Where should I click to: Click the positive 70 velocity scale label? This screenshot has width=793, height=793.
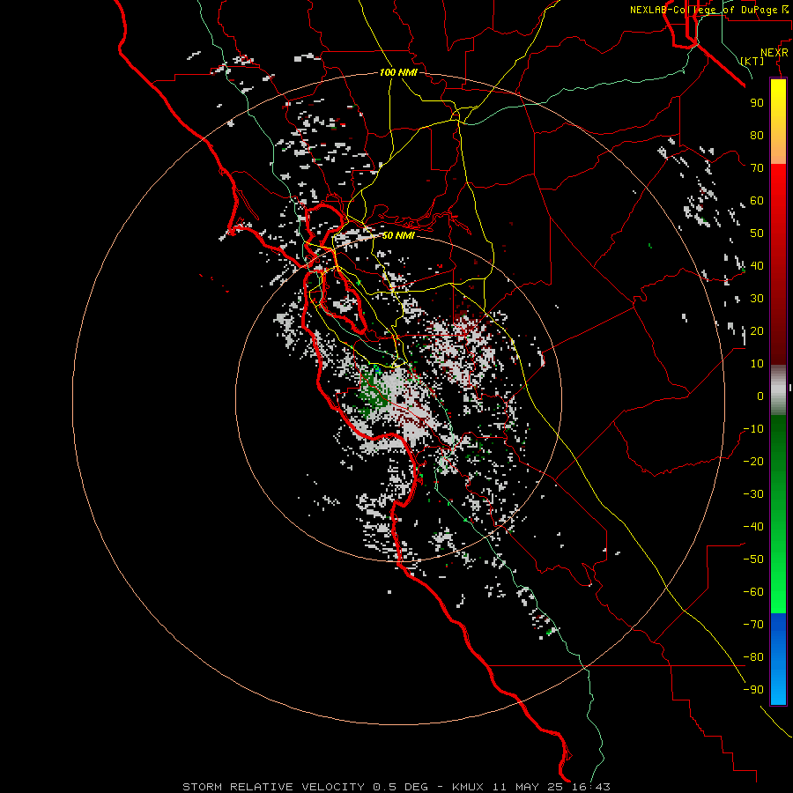(x=757, y=168)
